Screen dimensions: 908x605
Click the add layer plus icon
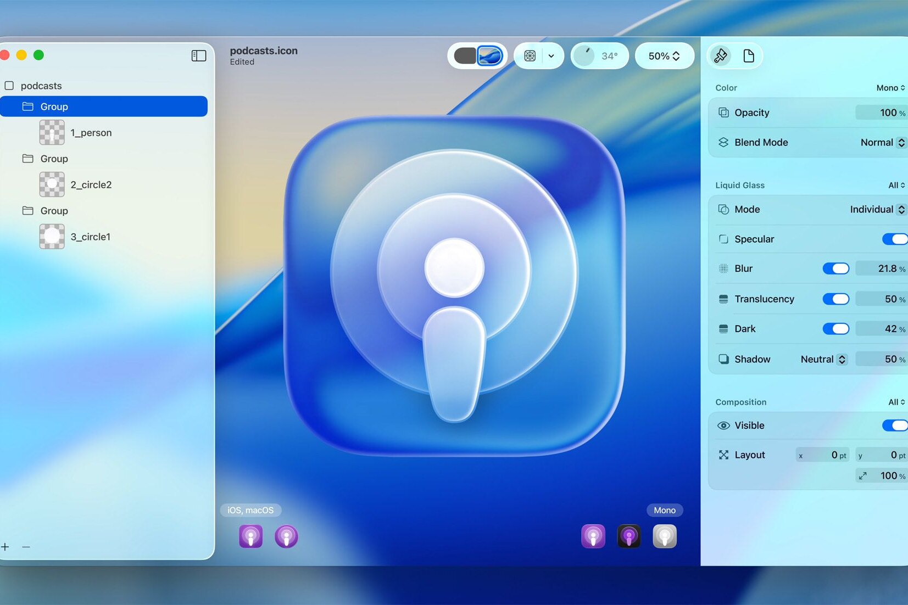coord(5,547)
